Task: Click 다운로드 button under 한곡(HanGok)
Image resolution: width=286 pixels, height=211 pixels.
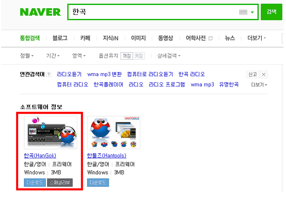Action: click(35, 183)
